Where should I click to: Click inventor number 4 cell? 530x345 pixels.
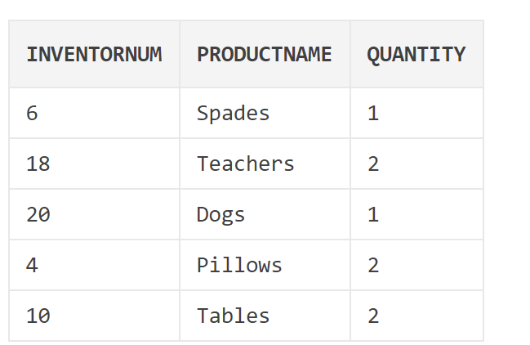coord(94,265)
